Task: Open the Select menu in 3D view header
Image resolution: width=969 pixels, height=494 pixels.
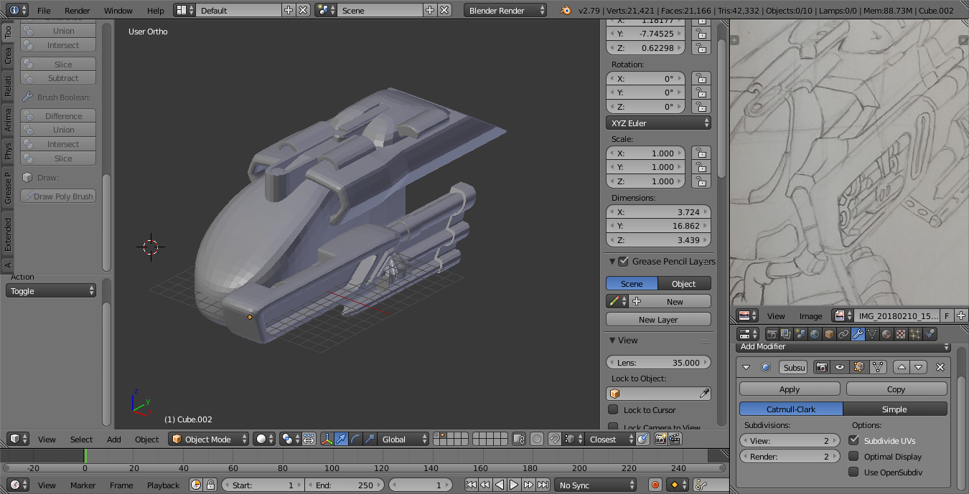Action: click(81, 439)
